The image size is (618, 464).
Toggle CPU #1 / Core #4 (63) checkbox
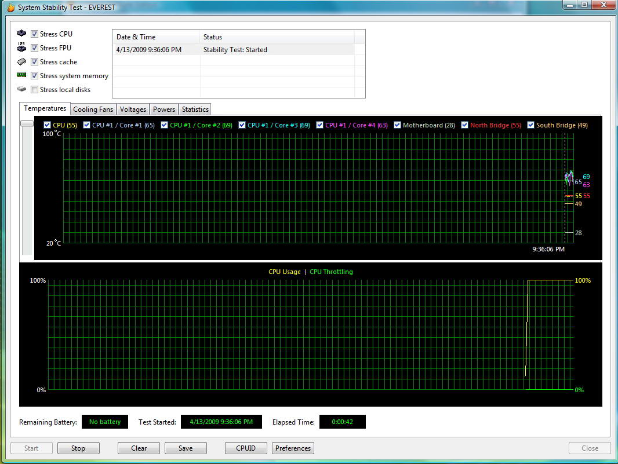coord(319,125)
